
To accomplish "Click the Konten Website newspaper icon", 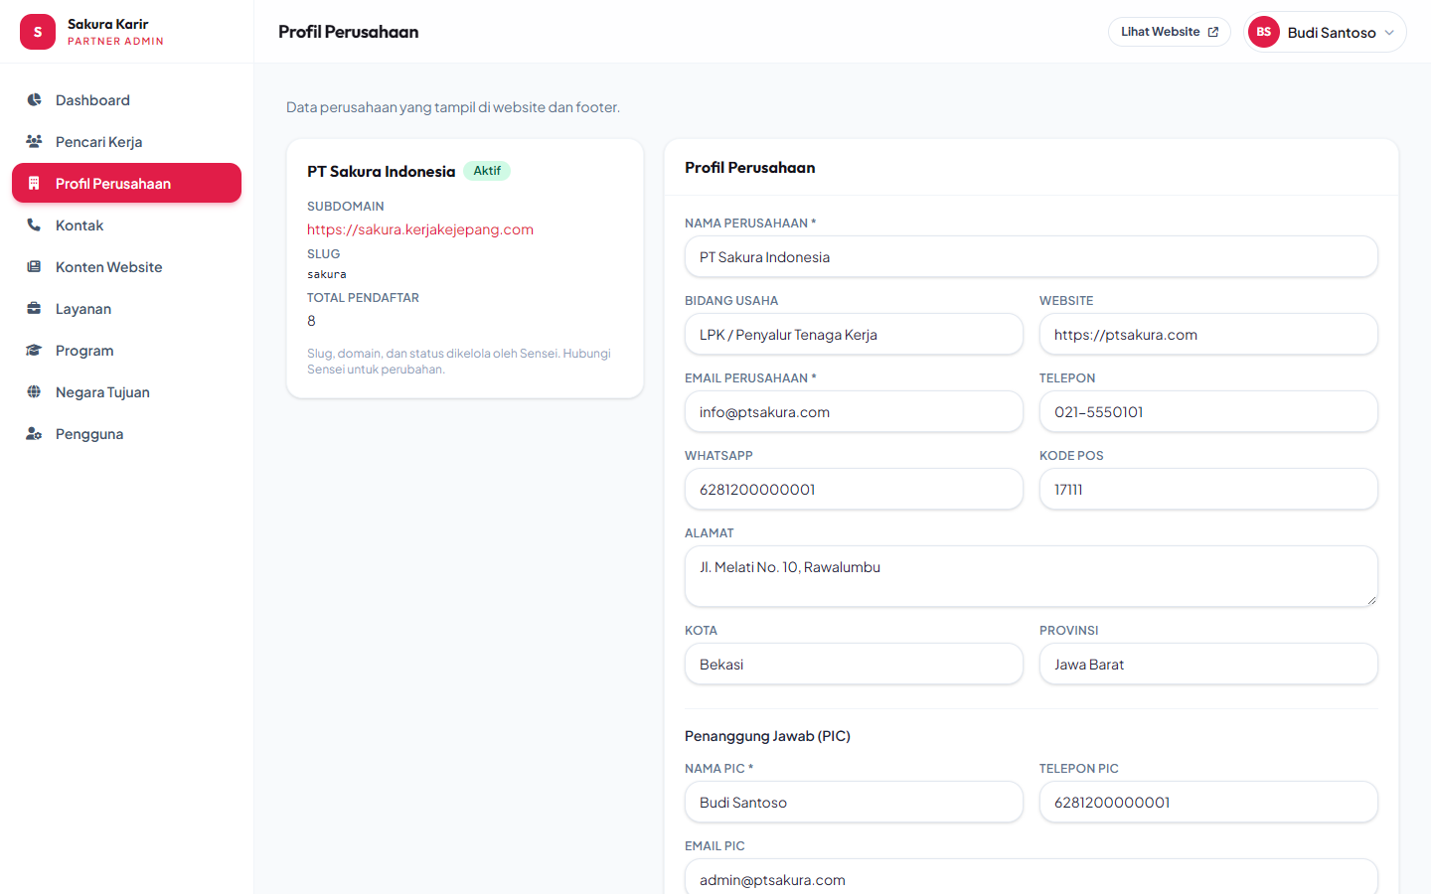I will tap(34, 267).
